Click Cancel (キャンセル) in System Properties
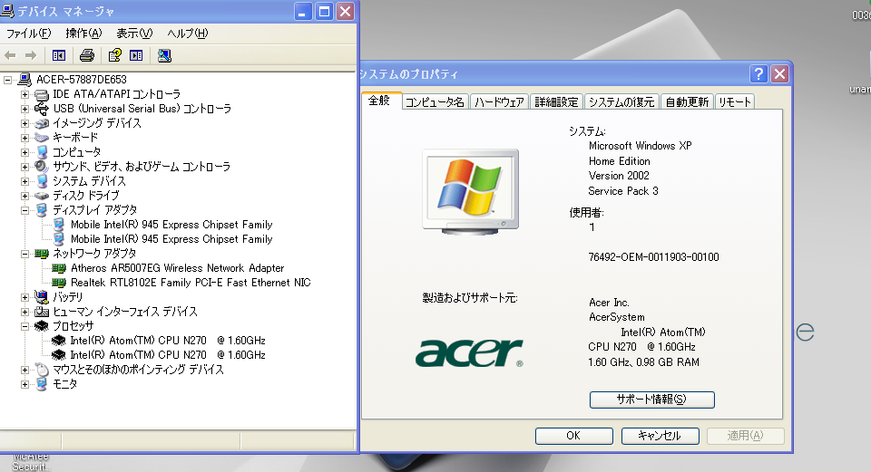The image size is (871, 472). 660,436
